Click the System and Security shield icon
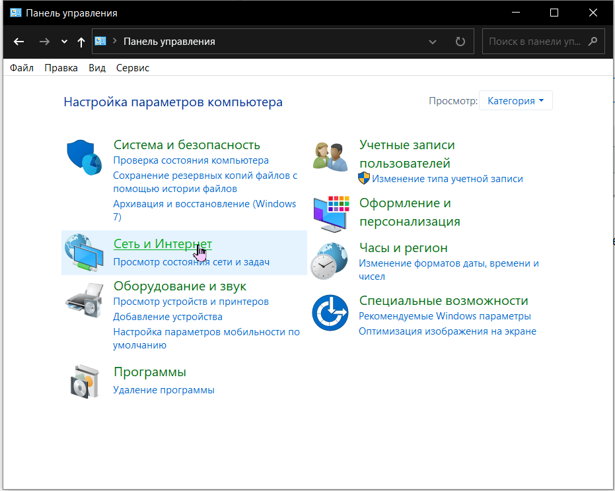 [x=84, y=158]
